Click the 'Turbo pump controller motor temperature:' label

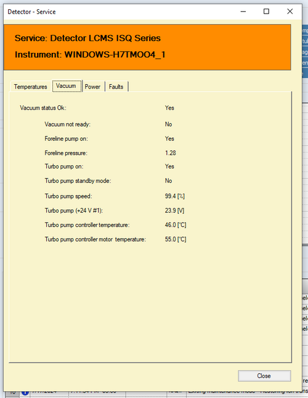[95, 239]
